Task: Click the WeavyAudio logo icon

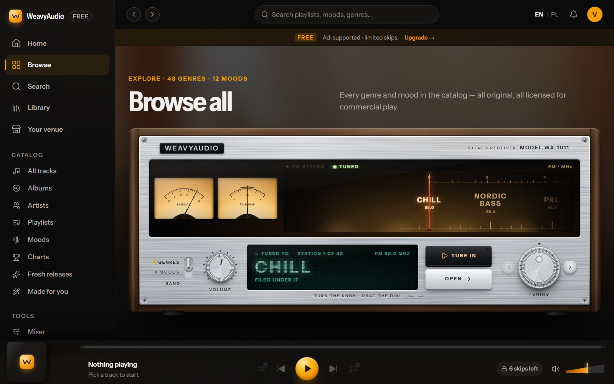Action: click(15, 16)
